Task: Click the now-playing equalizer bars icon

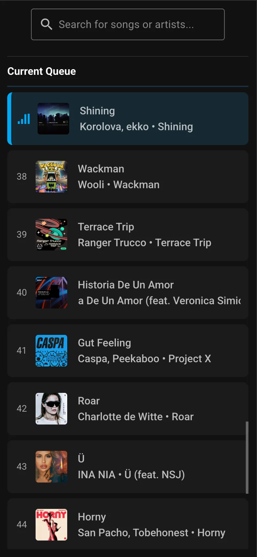Action: (24, 119)
